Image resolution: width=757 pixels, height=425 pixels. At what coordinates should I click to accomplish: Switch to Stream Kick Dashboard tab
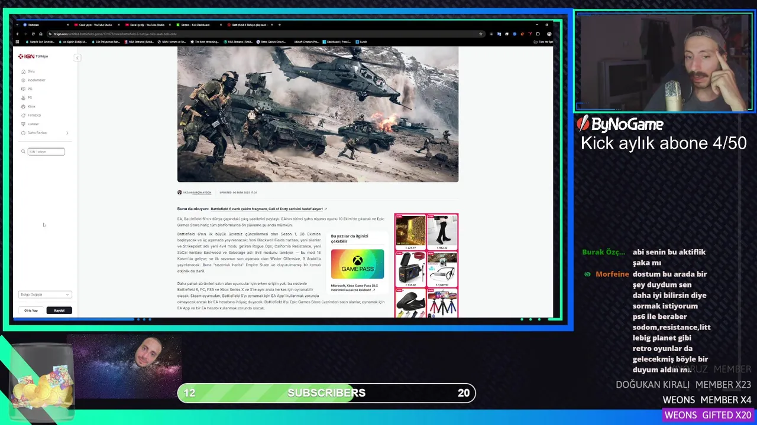[198, 25]
